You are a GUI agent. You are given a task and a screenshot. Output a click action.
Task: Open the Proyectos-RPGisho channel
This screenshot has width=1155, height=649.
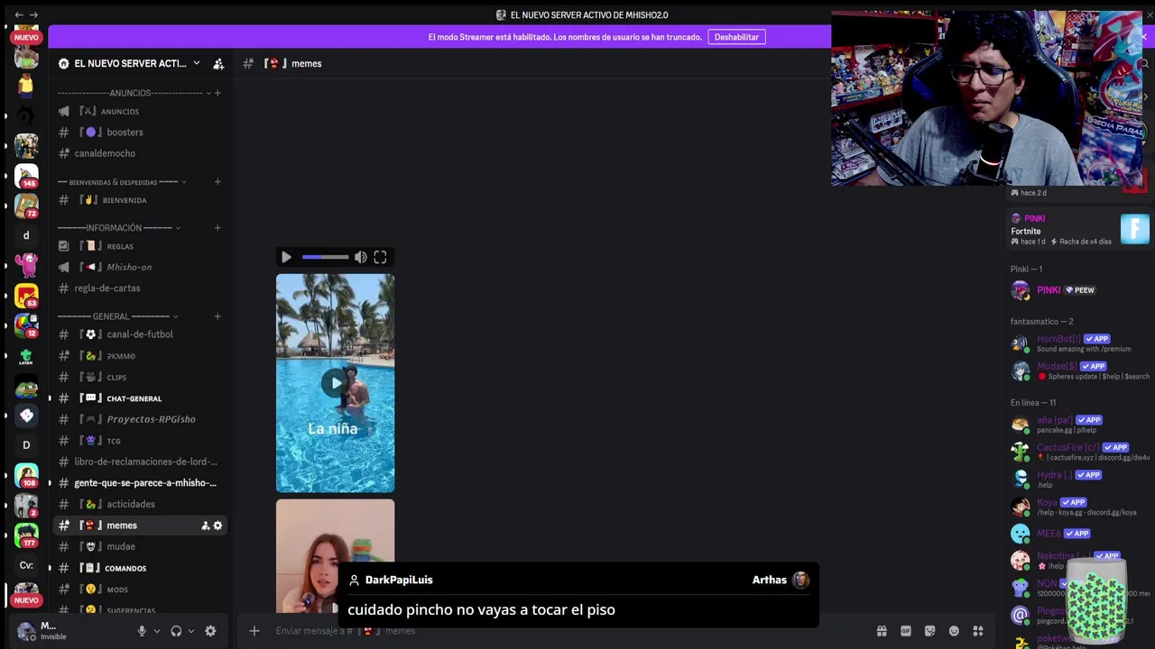click(x=139, y=419)
